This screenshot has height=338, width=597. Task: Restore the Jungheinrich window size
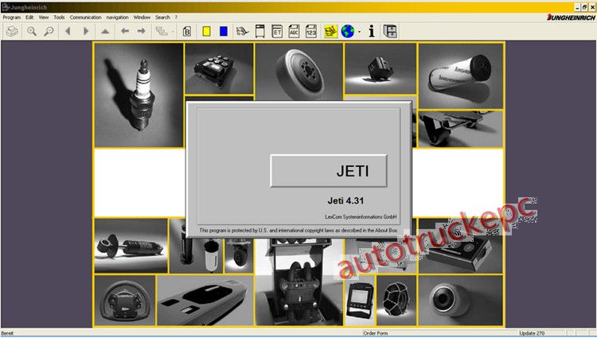click(584, 7)
